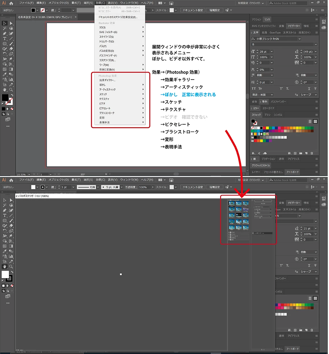The height and width of the screenshot is (354, 329).
Task: Click the black Fill color box in top toolbox
Action: tap(5, 98)
